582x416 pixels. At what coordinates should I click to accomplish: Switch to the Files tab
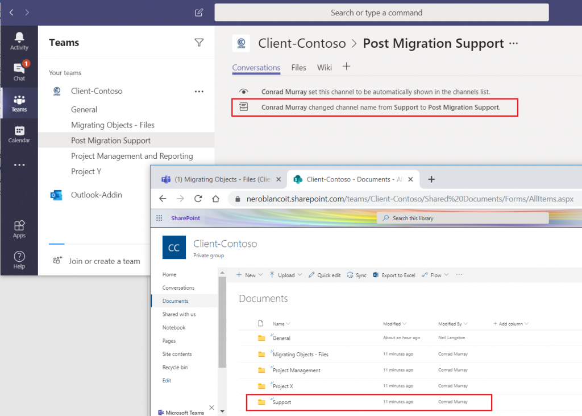(298, 68)
